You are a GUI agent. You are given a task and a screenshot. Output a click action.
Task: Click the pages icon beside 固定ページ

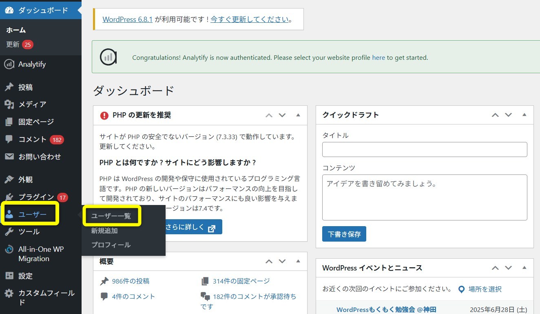click(9, 122)
